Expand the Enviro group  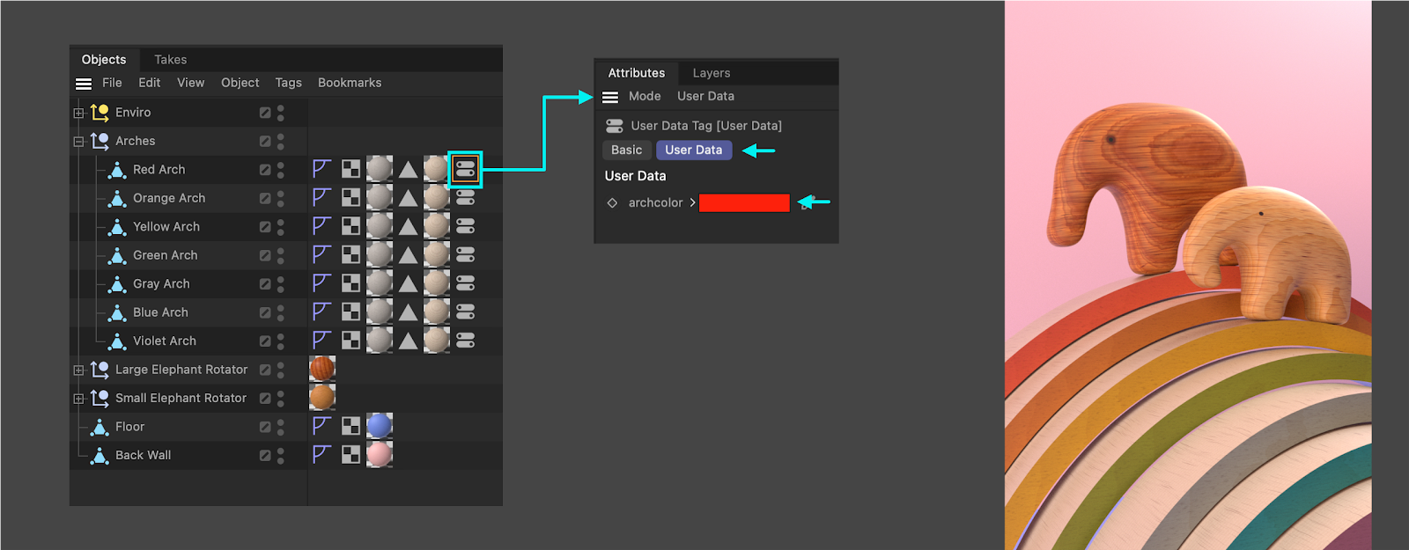[x=78, y=113]
